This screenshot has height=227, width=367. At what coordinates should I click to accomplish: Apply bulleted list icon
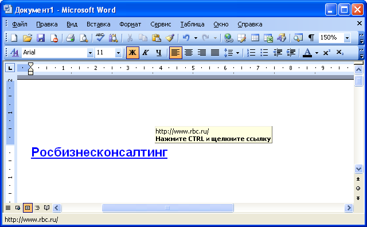[x=264, y=52]
